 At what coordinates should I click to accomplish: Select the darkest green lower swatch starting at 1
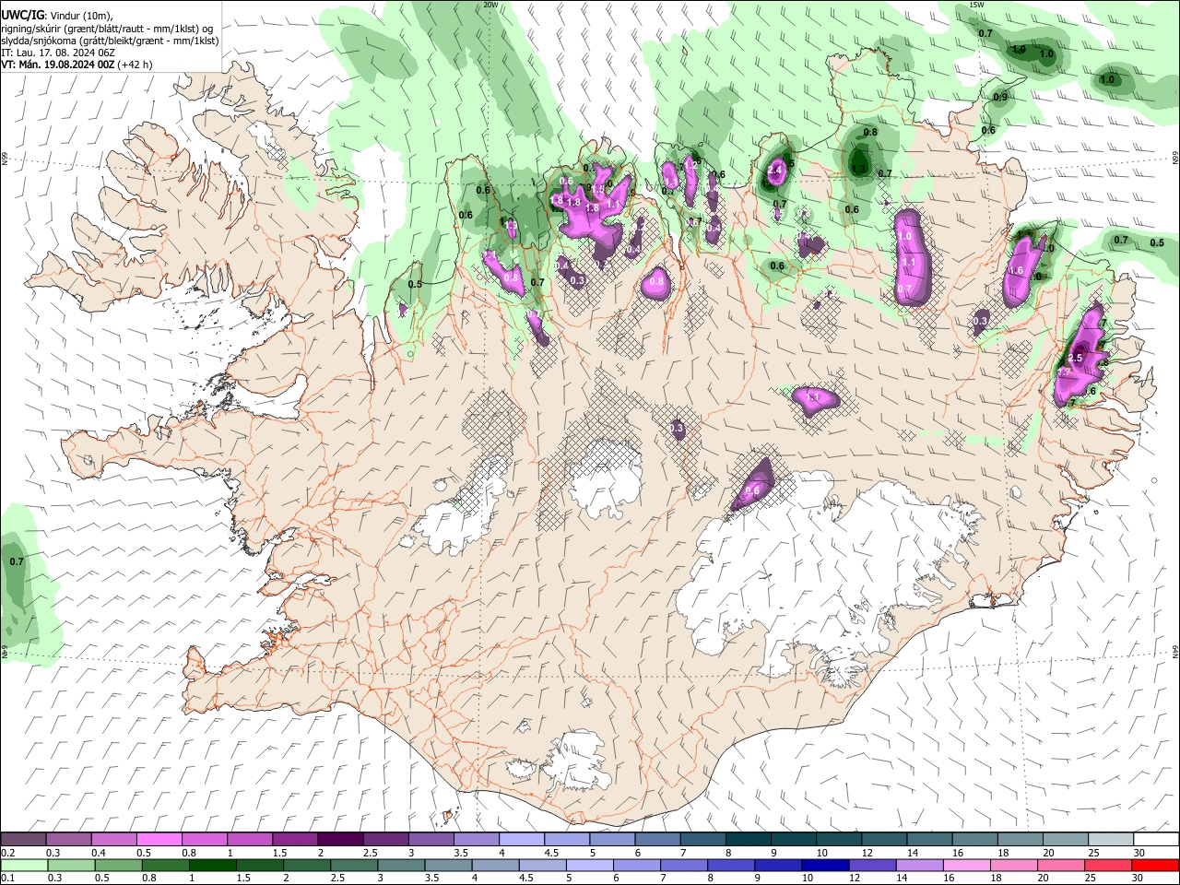click(x=212, y=866)
